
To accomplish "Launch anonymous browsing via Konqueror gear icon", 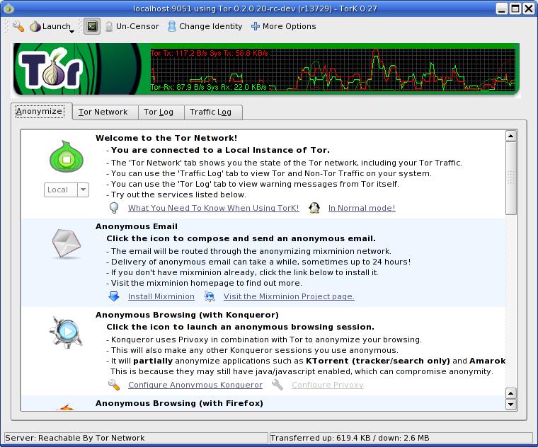I will pyautogui.click(x=67, y=332).
